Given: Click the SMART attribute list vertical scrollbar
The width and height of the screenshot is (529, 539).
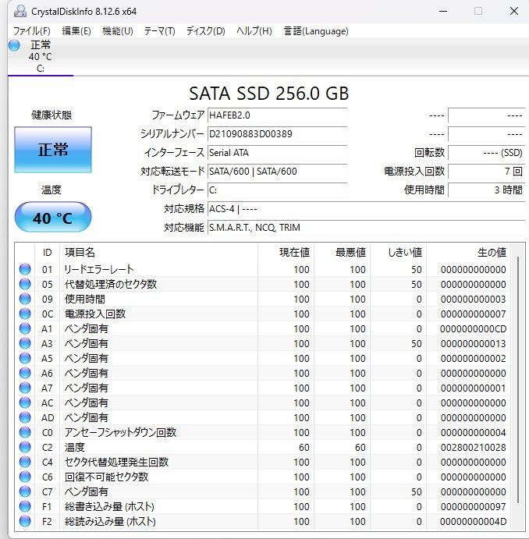Looking at the screenshot, I should coord(518,380).
